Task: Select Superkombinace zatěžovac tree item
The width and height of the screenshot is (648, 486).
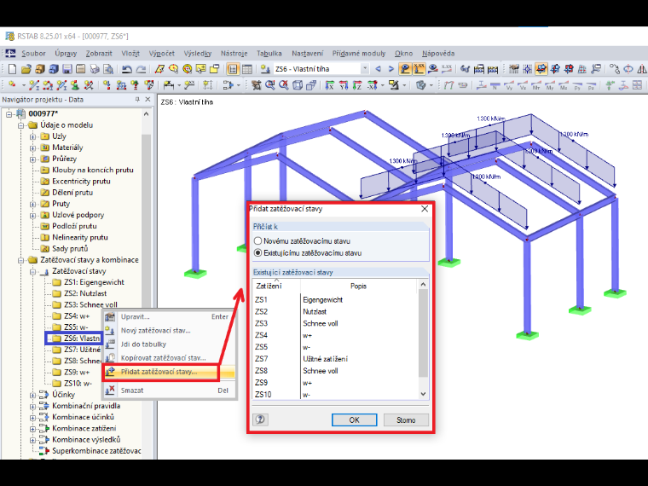Action: tap(96, 451)
